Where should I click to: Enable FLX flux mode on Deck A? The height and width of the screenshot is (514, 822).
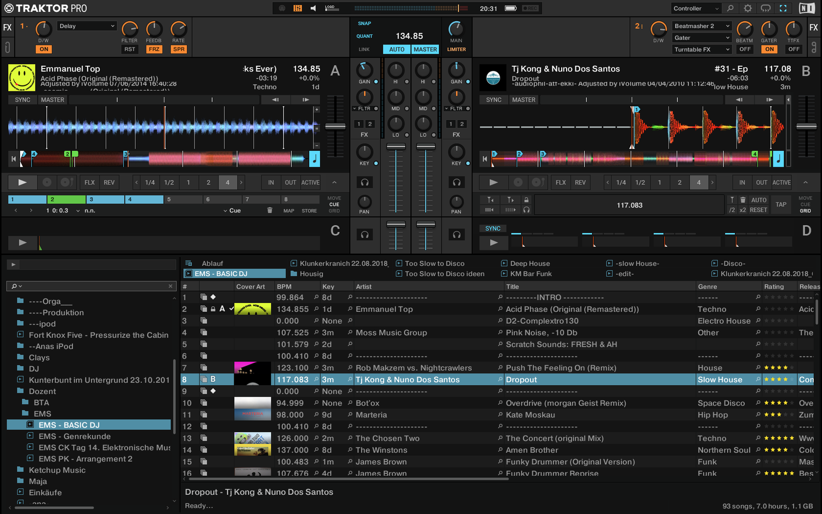click(x=89, y=182)
